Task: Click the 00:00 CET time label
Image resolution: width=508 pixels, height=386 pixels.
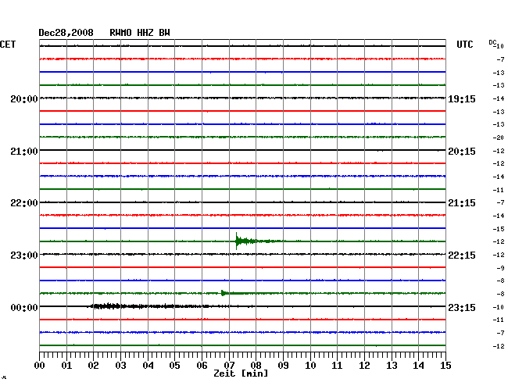Action: pyautogui.click(x=24, y=307)
